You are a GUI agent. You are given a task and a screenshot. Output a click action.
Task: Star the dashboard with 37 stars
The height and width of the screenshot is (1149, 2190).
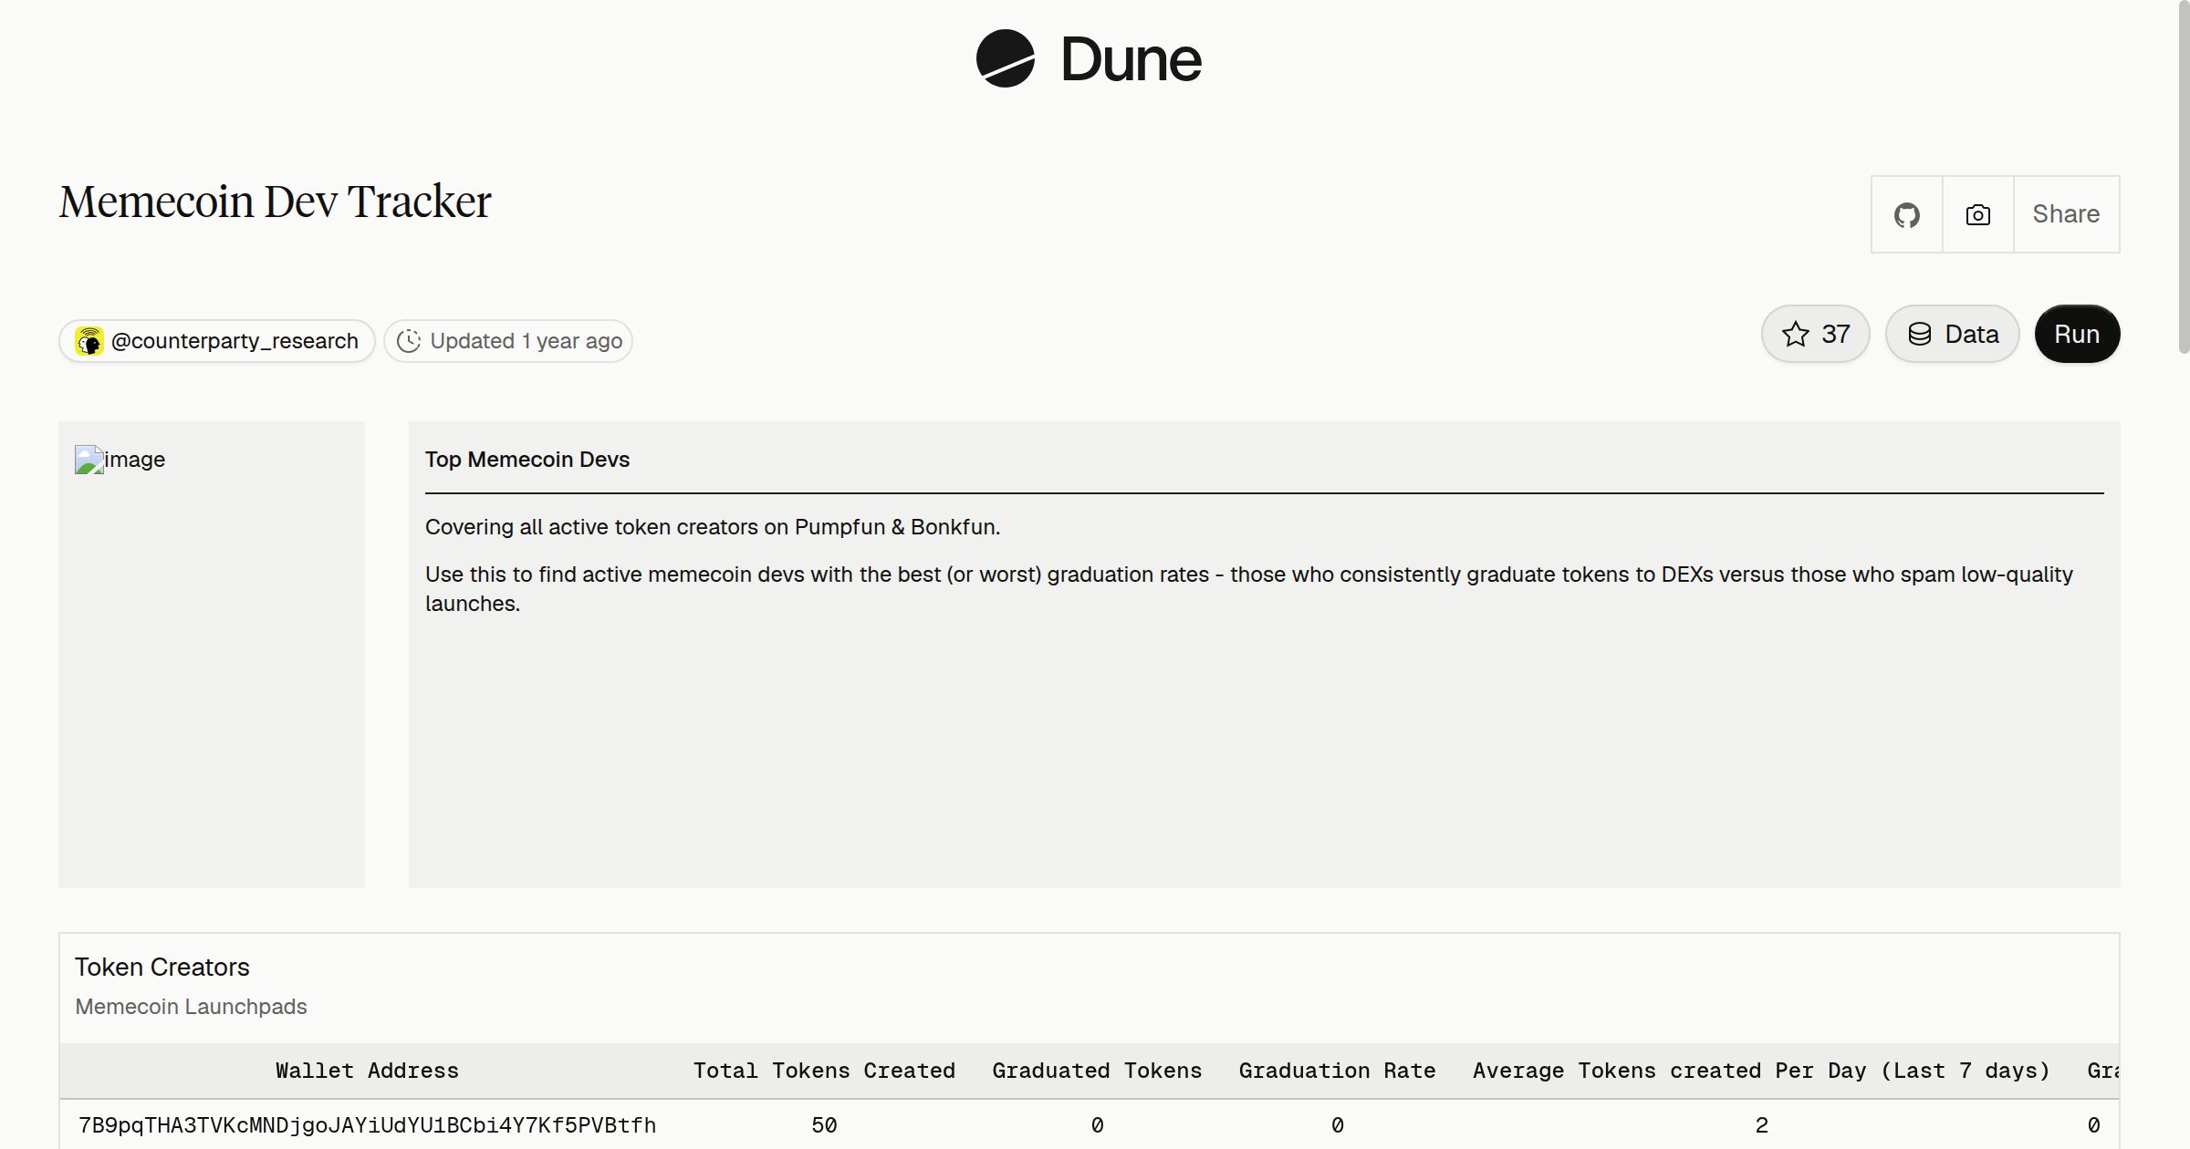click(1815, 334)
